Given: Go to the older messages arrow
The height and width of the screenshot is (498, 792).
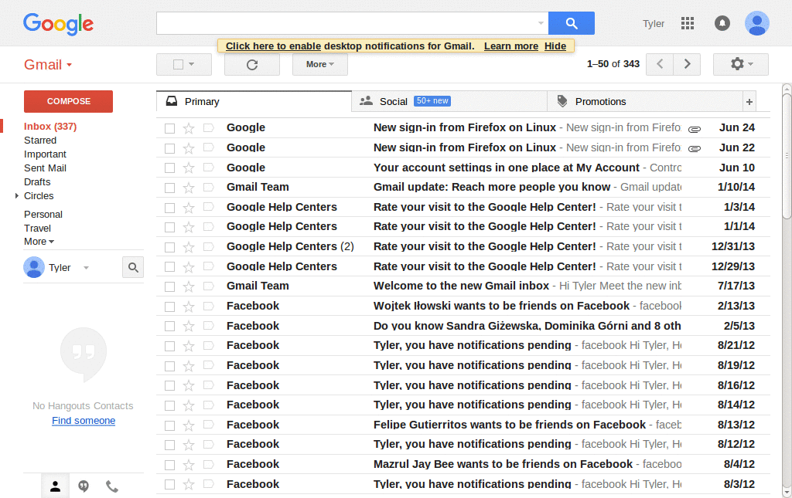Looking at the screenshot, I should [687, 64].
